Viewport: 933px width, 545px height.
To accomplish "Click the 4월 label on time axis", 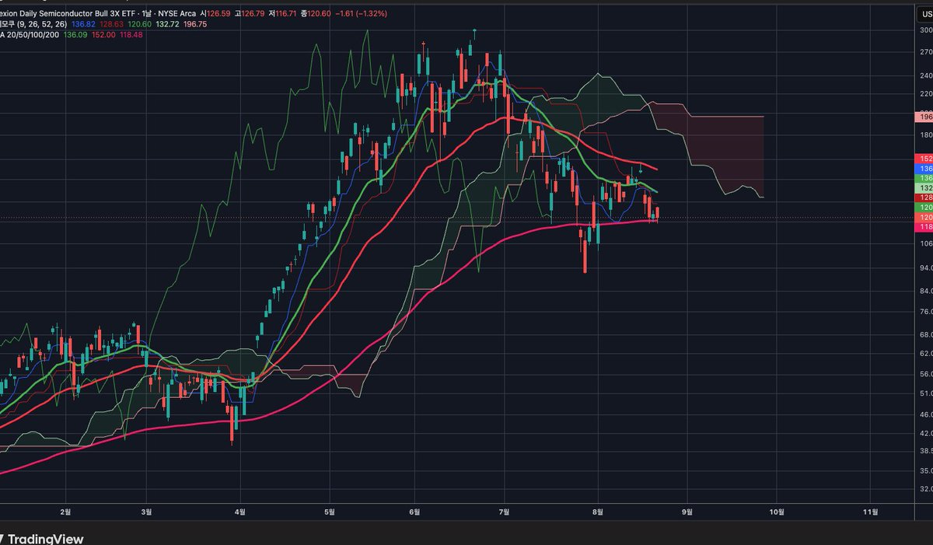I will [240, 512].
